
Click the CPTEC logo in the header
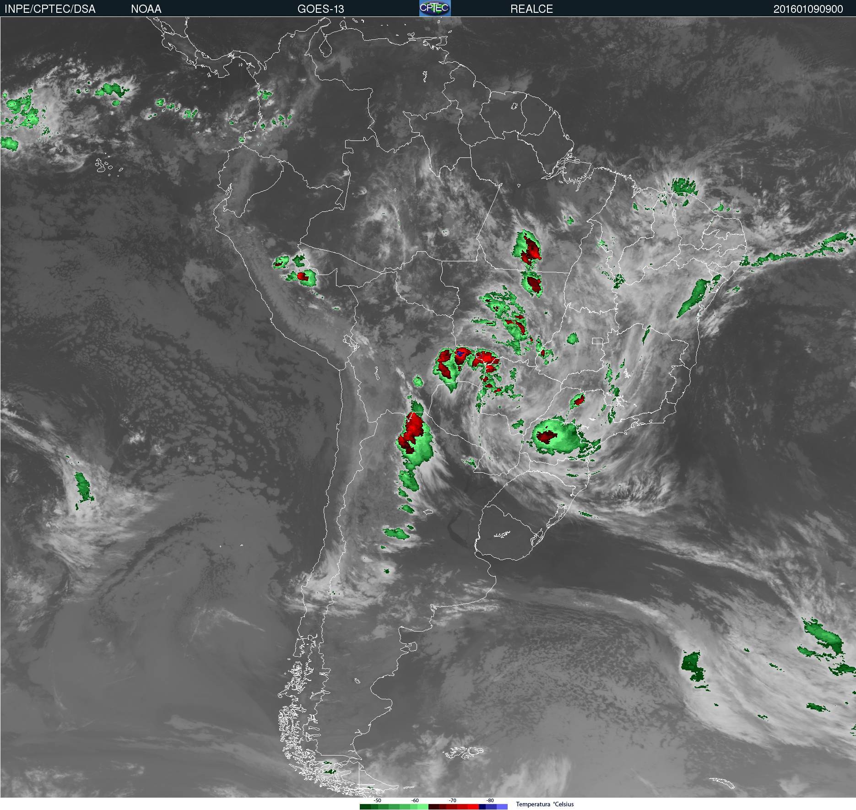pos(435,8)
